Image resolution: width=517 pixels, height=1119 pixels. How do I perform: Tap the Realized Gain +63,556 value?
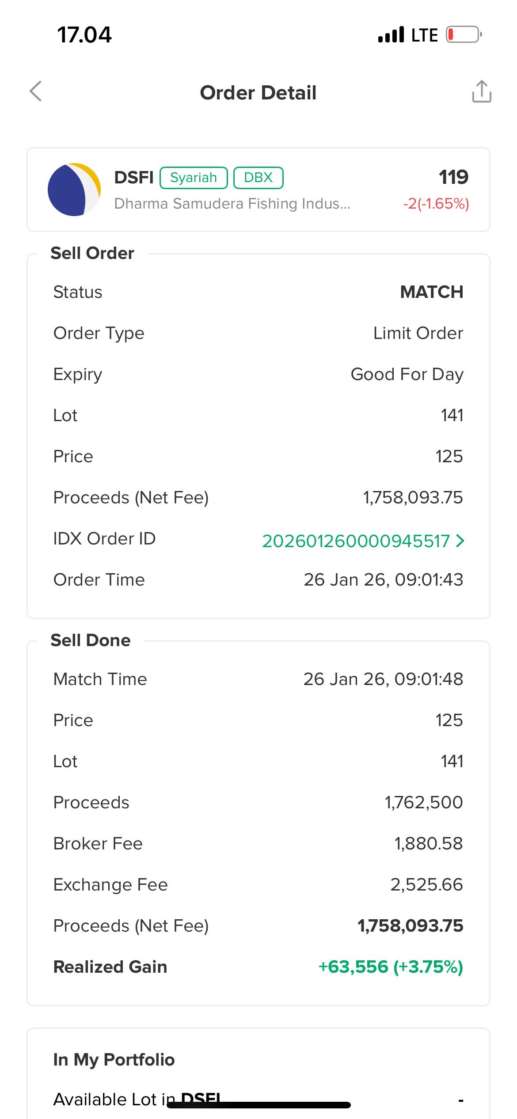click(391, 967)
